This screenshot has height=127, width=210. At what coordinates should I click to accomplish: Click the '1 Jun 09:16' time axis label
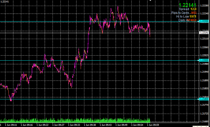tap(27, 125)
